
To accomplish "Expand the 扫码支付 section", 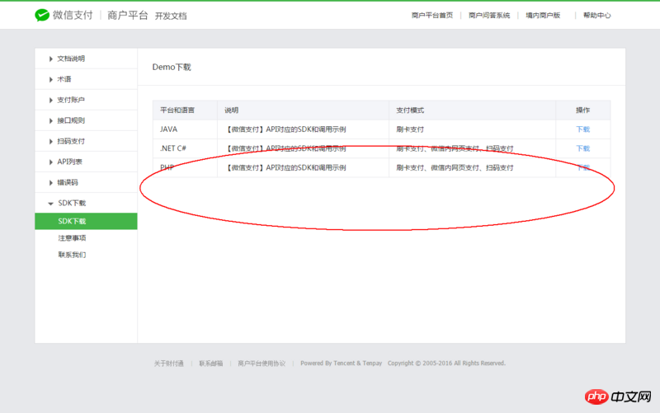I will (x=70, y=141).
